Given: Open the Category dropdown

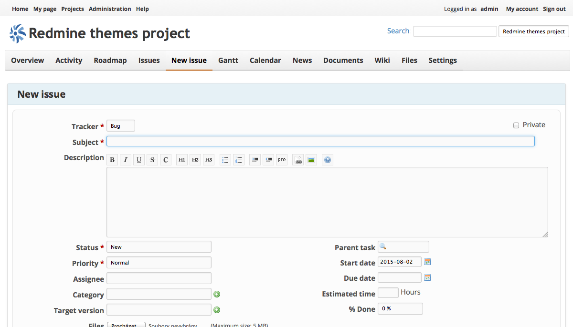Looking at the screenshot, I should pos(159,294).
